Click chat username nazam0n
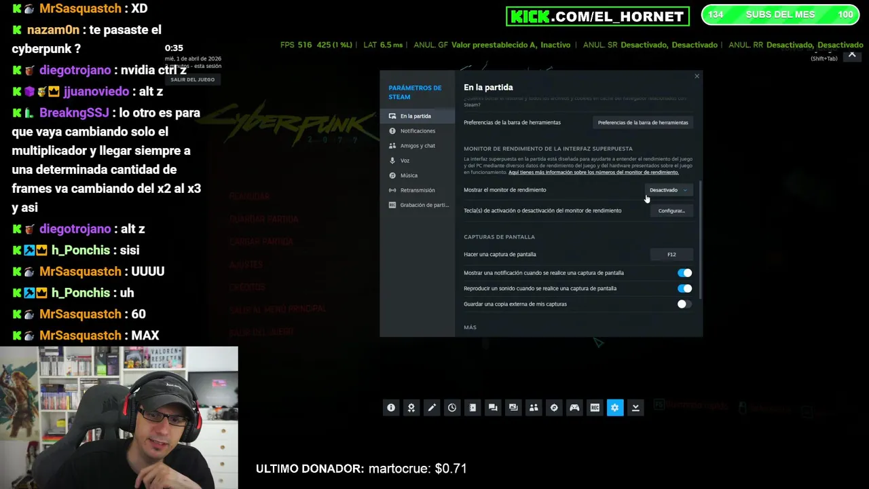 (53, 30)
